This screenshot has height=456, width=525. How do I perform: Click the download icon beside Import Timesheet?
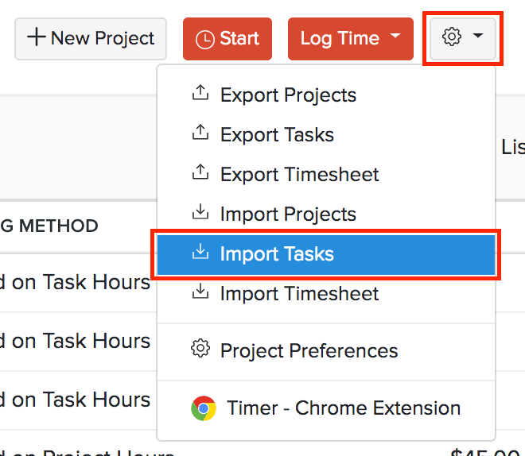coord(200,293)
